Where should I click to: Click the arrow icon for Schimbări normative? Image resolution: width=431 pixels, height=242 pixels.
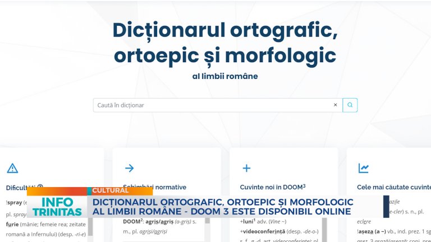[x=129, y=168]
